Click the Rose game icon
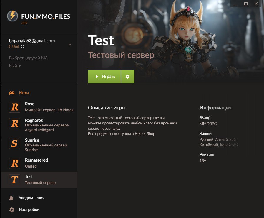 15,107
